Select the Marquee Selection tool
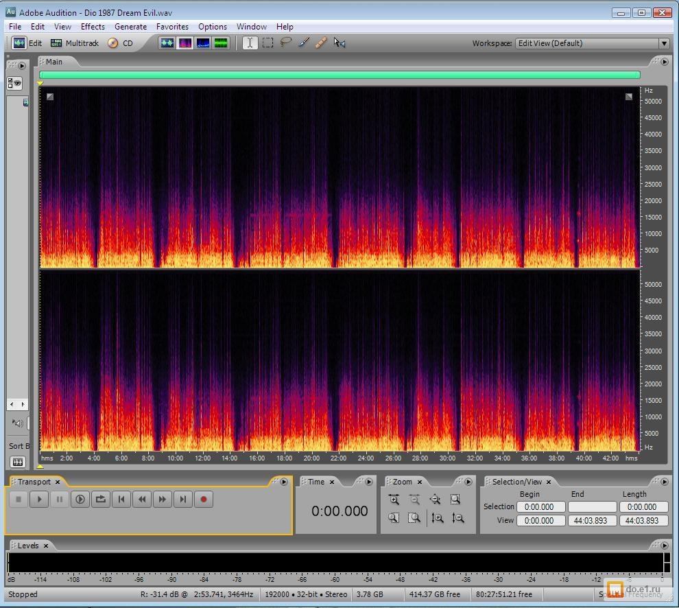 [267, 43]
